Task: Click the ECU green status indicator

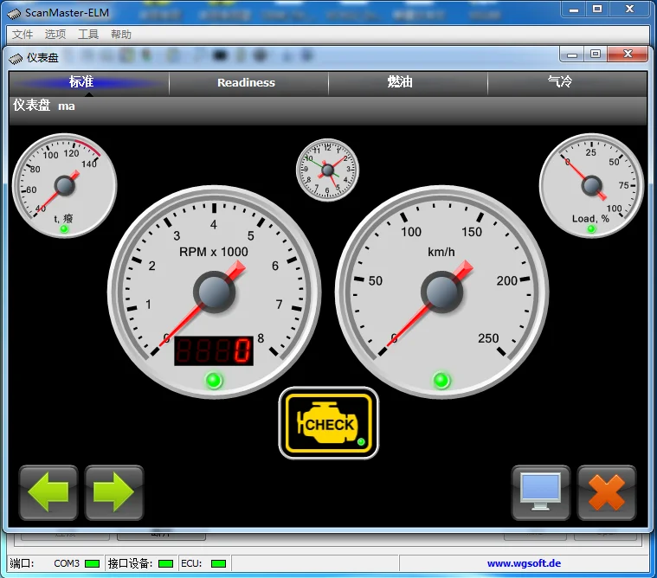Action: pos(219,564)
